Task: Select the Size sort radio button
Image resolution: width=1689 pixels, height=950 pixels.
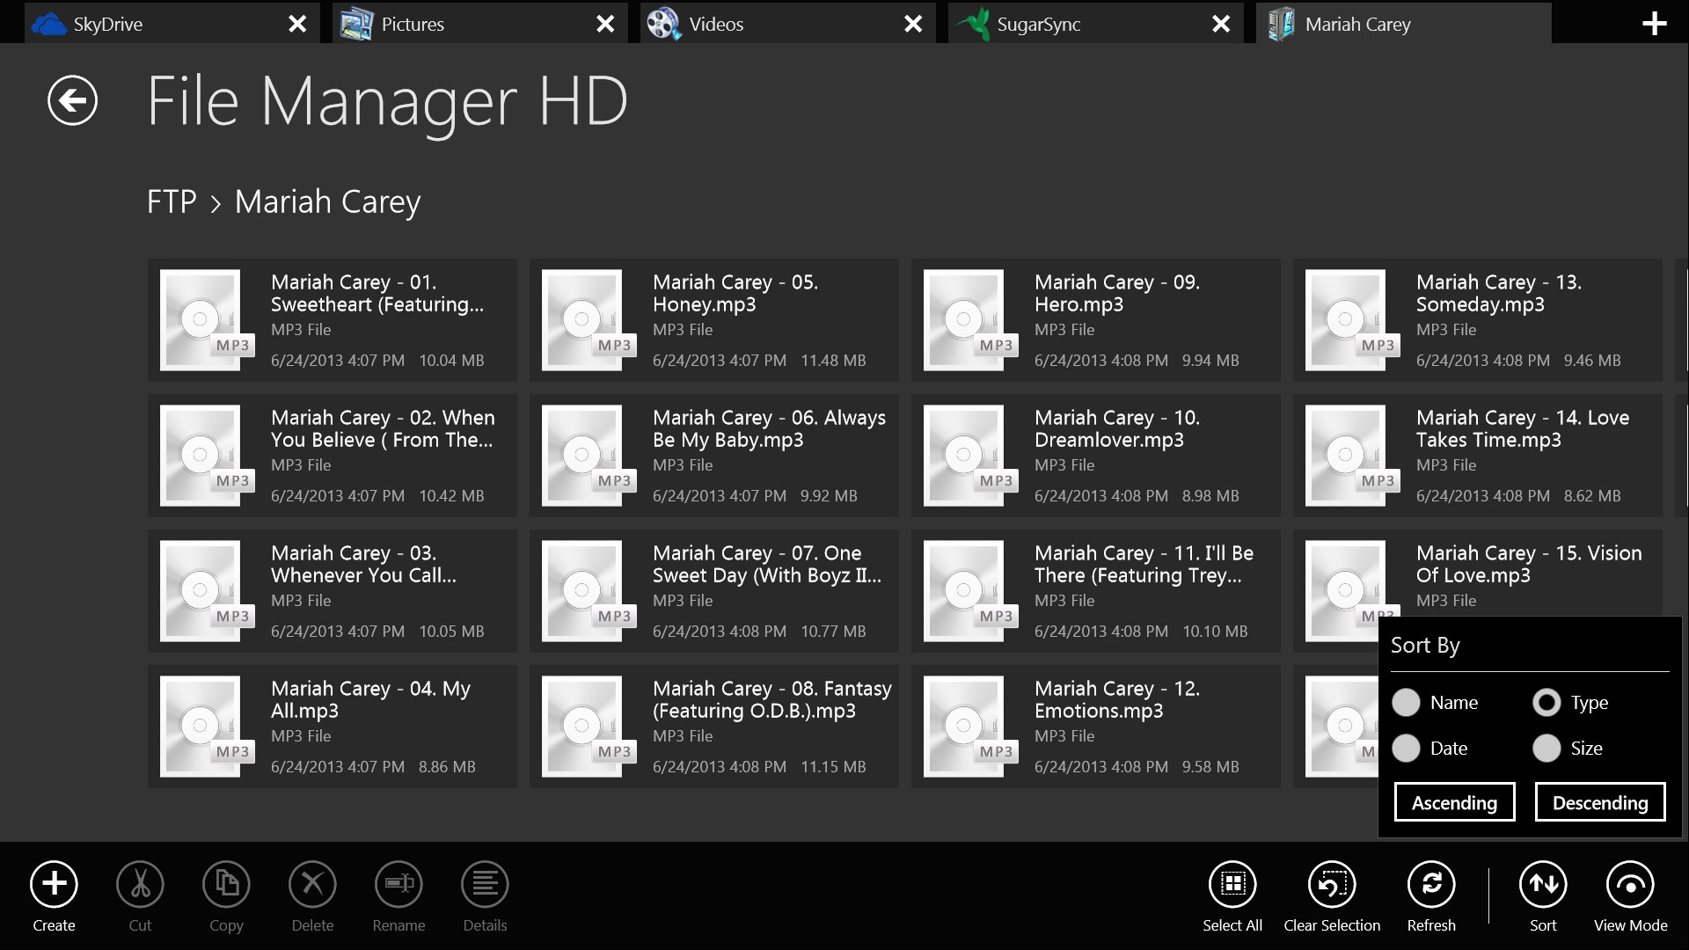Action: tap(1547, 748)
